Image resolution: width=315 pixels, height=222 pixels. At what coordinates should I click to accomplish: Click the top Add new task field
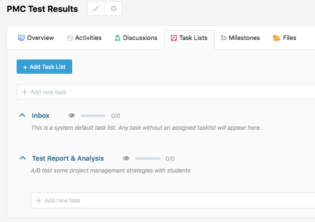[166, 92]
